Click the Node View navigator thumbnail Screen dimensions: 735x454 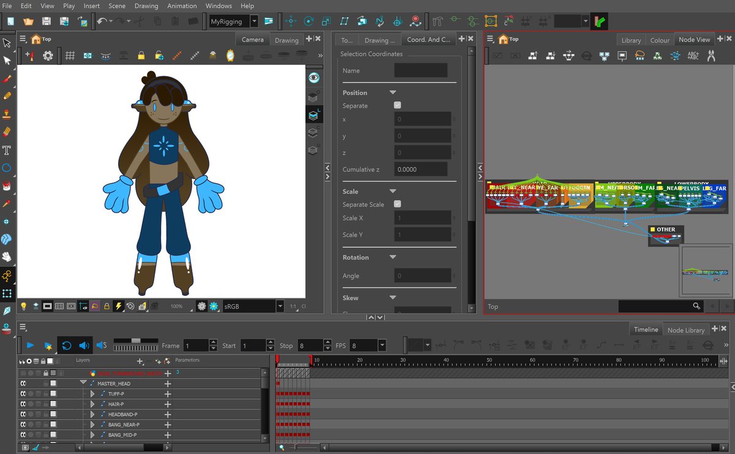[x=705, y=271]
